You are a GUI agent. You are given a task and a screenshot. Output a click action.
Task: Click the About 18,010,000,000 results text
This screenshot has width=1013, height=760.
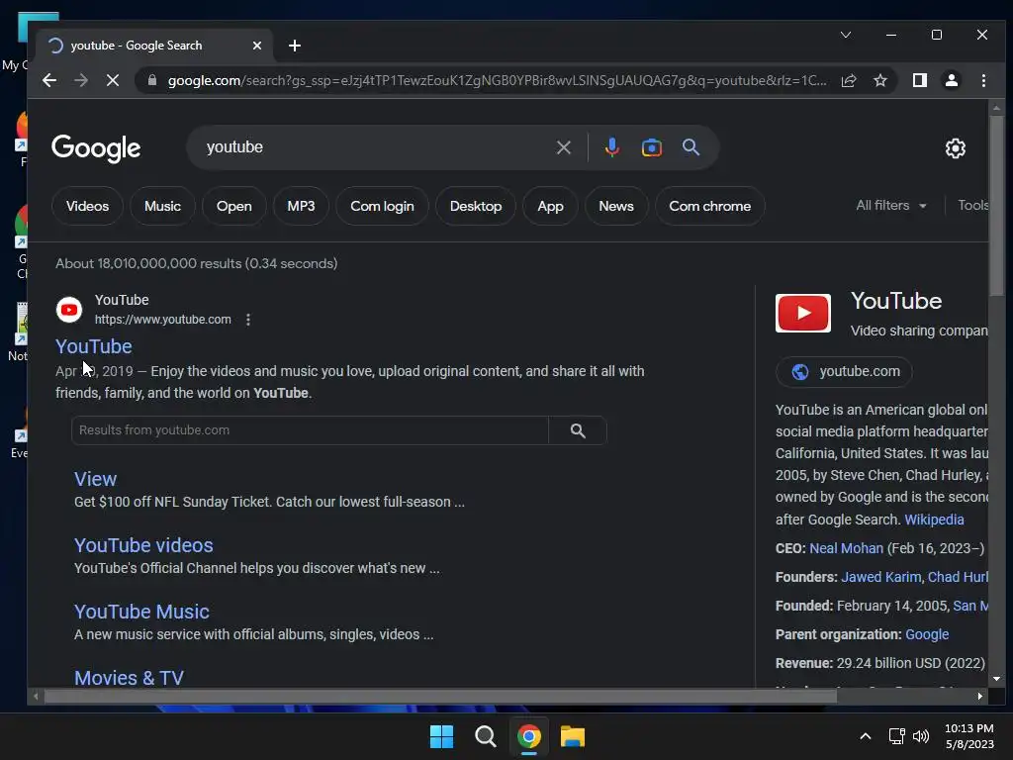(197, 263)
